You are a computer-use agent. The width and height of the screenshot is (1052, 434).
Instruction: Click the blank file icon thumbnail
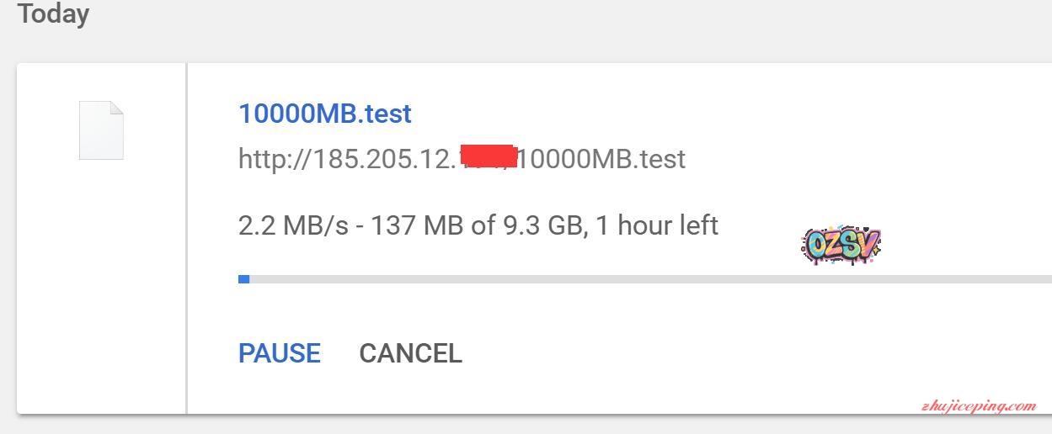(x=101, y=130)
